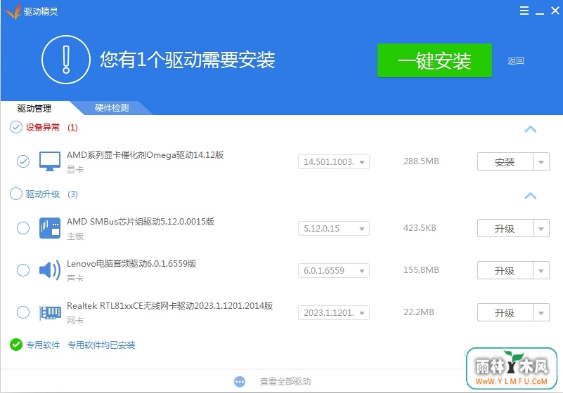Close the 驱动精灵 window
Image resolution: width=563 pixels, height=393 pixels.
point(555,11)
